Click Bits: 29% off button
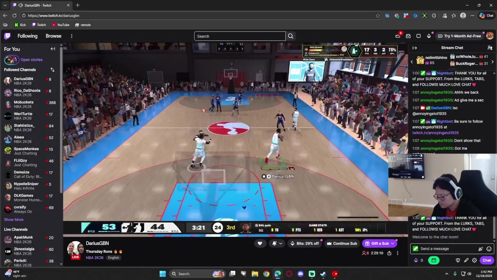This screenshot has width=497, height=280. coord(304,243)
